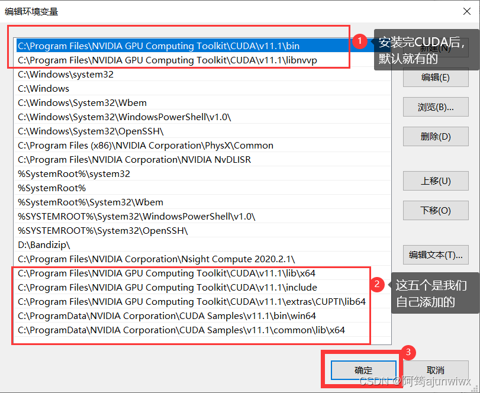Select the CUDA Samples common\lib\x64 entry

[202, 330]
